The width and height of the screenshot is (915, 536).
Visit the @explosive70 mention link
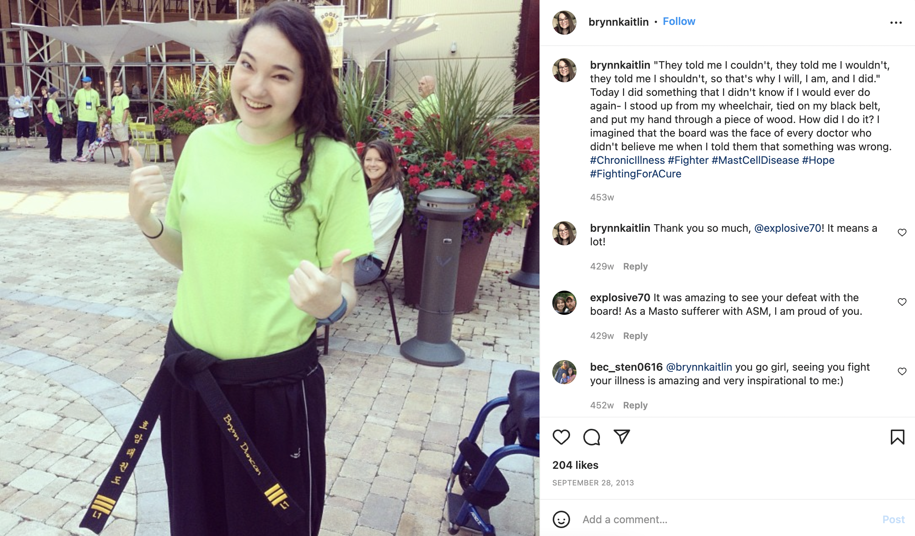[x=787, y=228]
